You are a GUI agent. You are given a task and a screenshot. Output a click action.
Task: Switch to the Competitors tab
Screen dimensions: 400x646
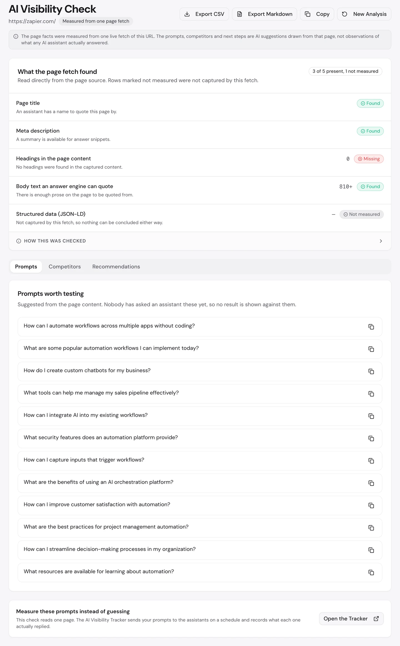coord(65,267)
